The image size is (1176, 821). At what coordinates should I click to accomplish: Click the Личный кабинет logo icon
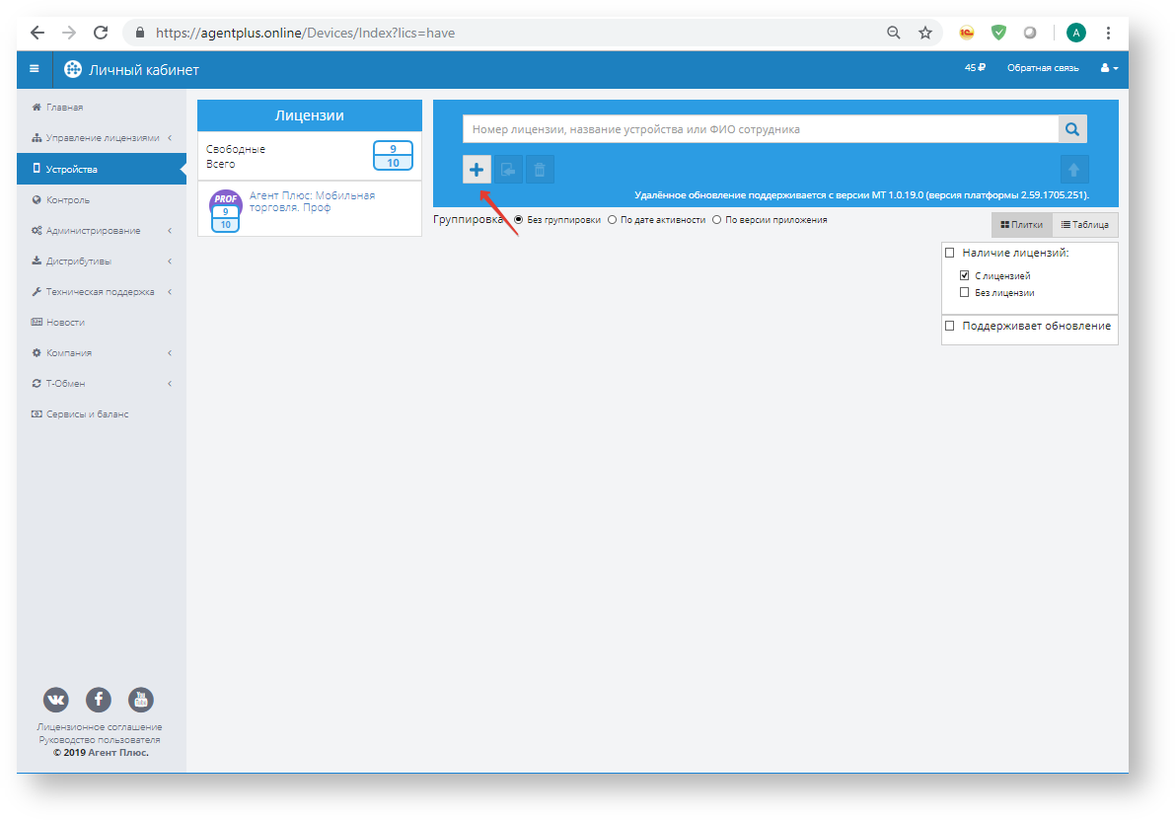(73, 69)
